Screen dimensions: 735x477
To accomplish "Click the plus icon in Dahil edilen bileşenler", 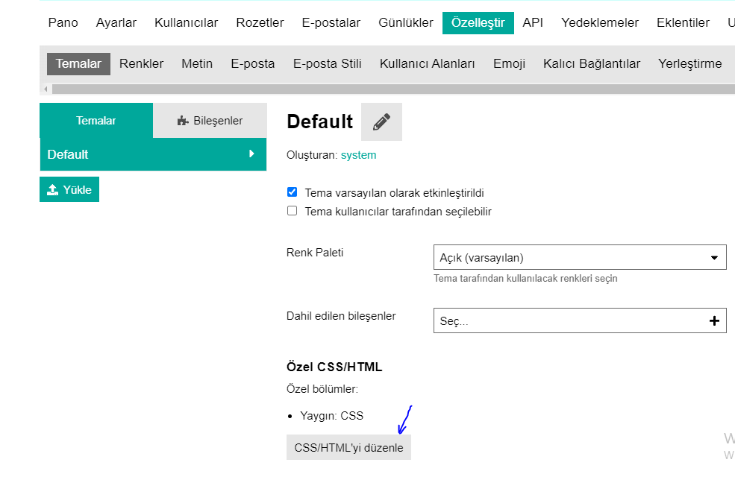I will coord(714,320).
